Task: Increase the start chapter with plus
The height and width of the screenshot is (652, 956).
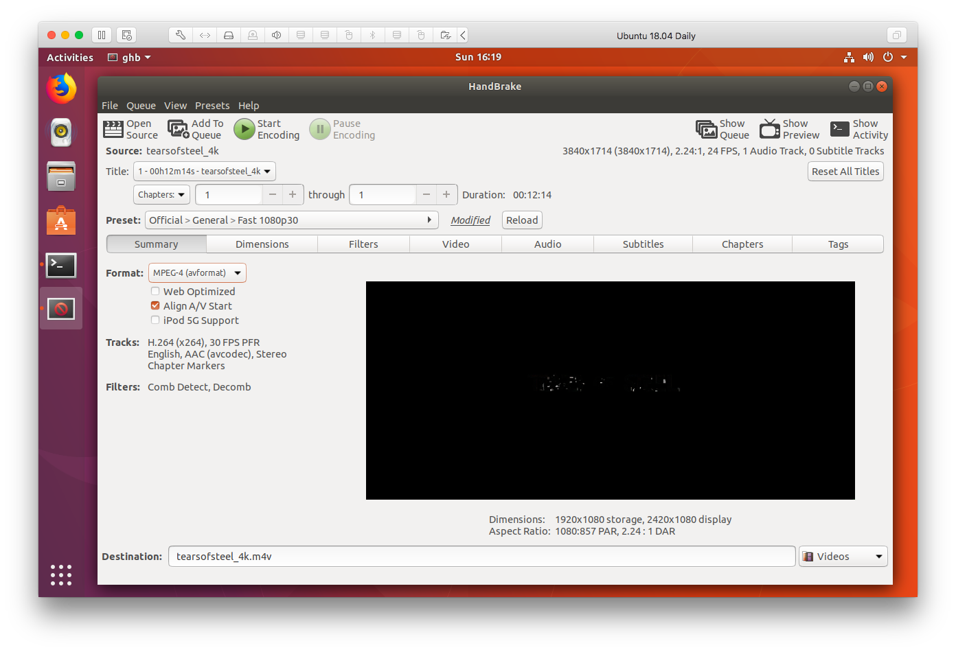Action: pos(293,195)
